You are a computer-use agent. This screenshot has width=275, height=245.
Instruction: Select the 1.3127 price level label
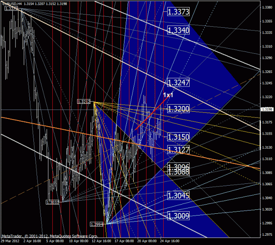pos(178,150)
